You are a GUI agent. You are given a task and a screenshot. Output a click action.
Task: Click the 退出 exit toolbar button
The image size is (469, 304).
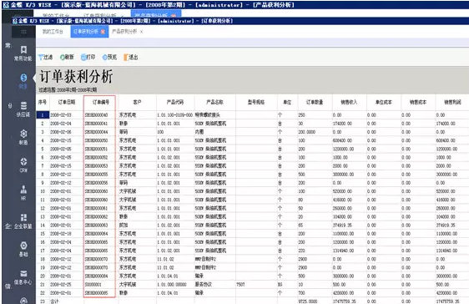click(x=131, y=57)
